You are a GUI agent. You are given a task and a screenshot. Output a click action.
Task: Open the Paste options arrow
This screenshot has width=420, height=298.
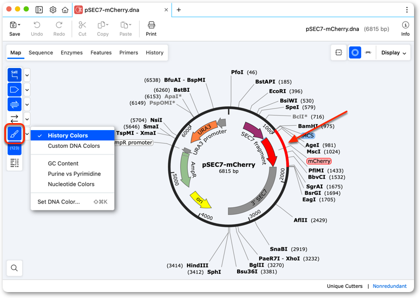click(130, 25)
